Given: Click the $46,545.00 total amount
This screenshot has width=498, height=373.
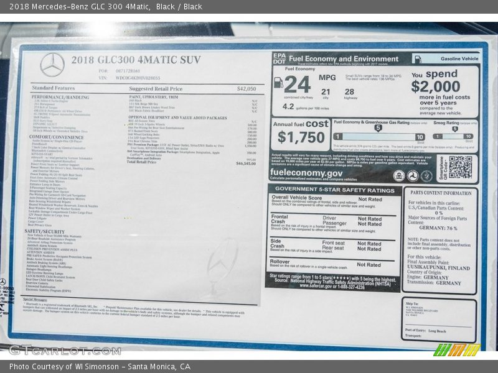Looking at the screenshot, I should [x=246, y=163].
